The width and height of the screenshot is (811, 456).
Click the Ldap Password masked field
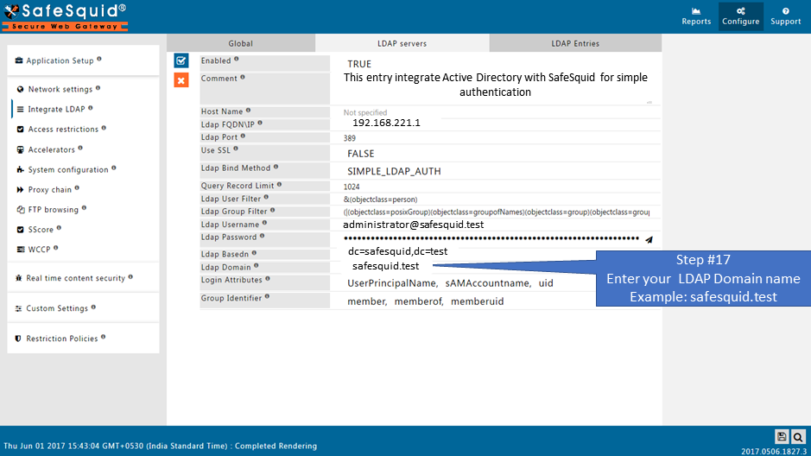[491, 238]
